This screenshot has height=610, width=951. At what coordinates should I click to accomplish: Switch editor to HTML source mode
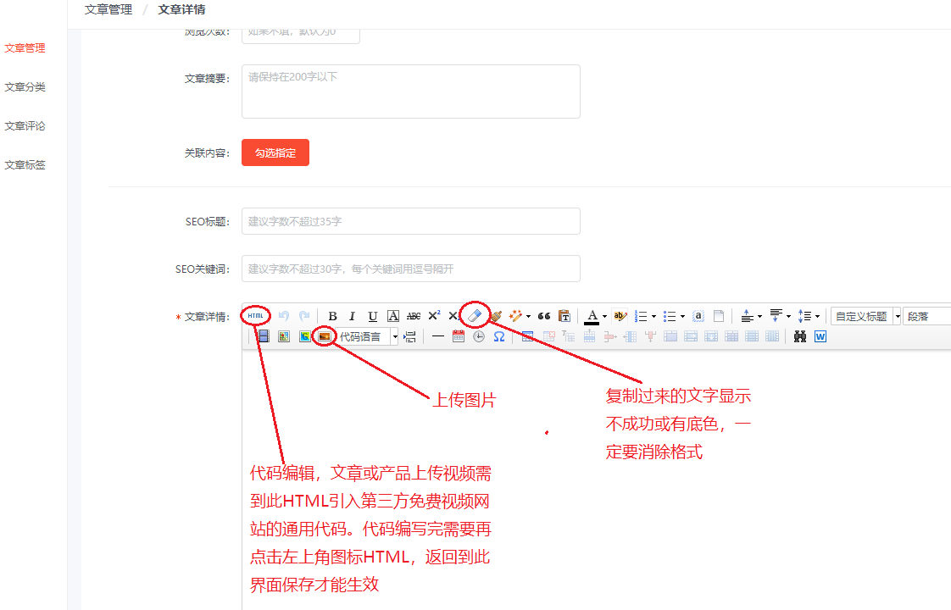tap(255, 316)
